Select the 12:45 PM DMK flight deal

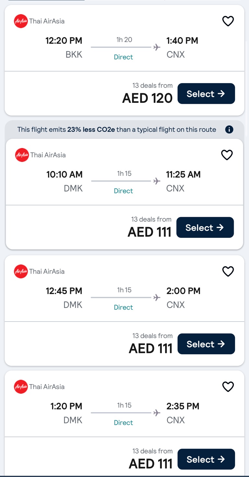[206, 344]
